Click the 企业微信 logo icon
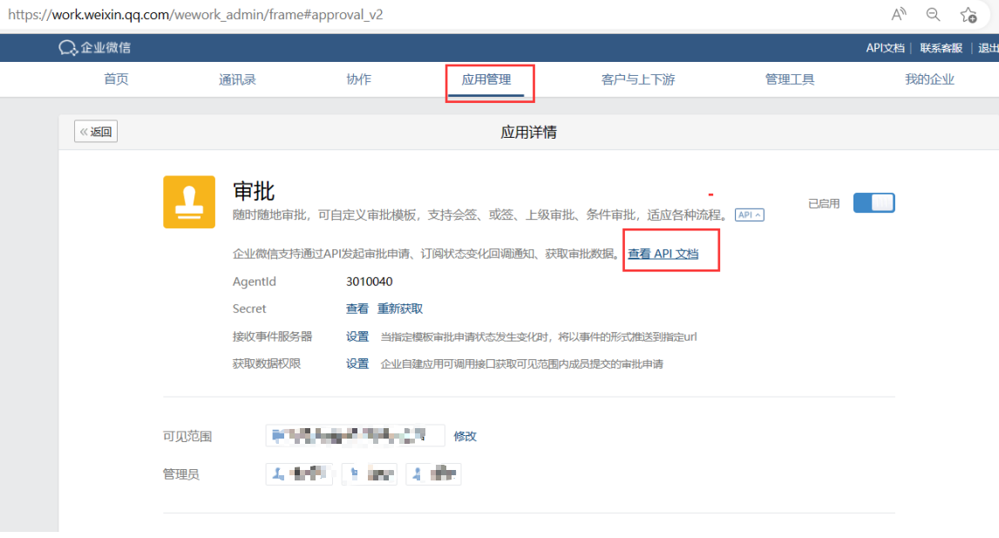 coord(67,48)
